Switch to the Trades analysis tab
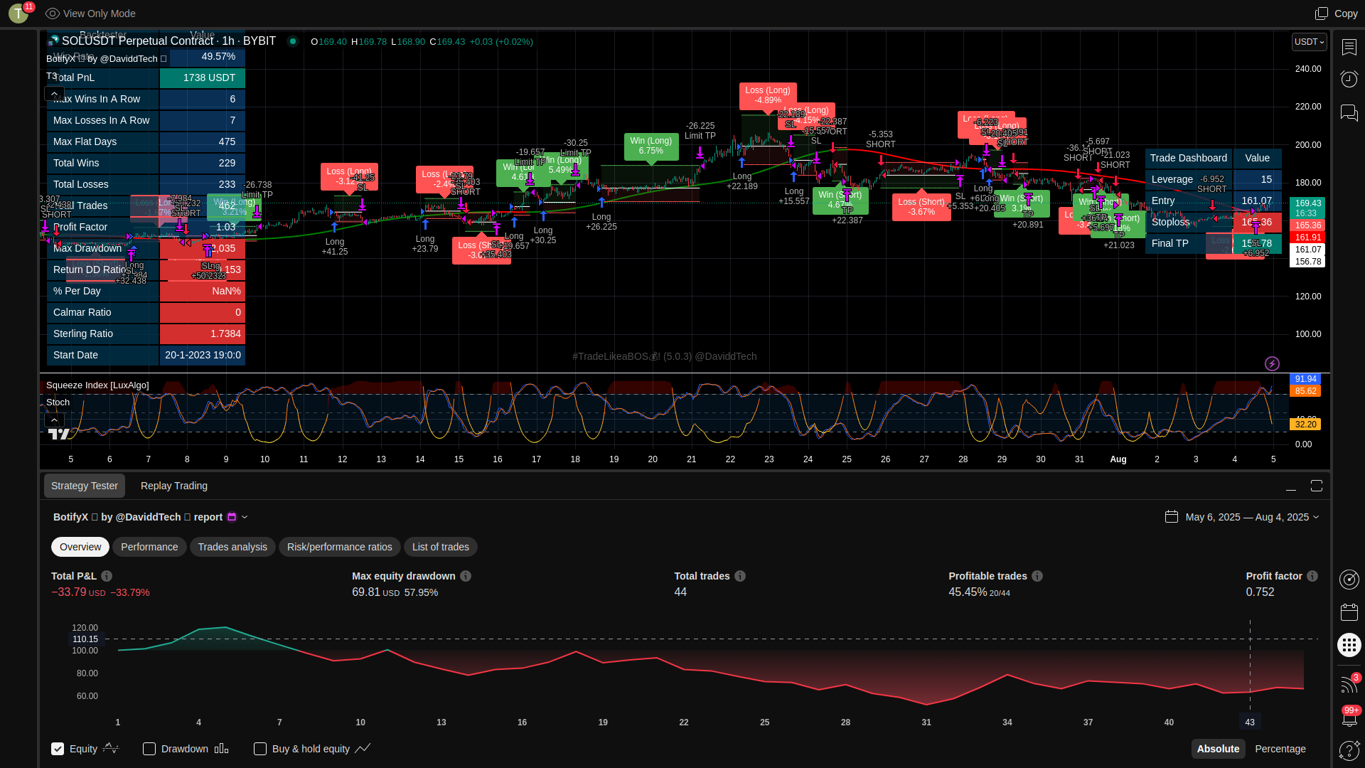This screenshot has height=768, width=1365. coord(232,547)
